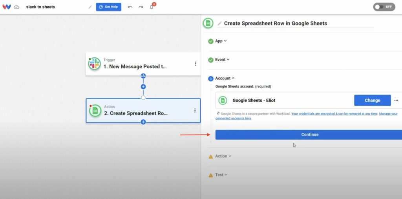402x199 pixels.
Task: Click the Slack trigger app icon
Action: coord(94,64)
